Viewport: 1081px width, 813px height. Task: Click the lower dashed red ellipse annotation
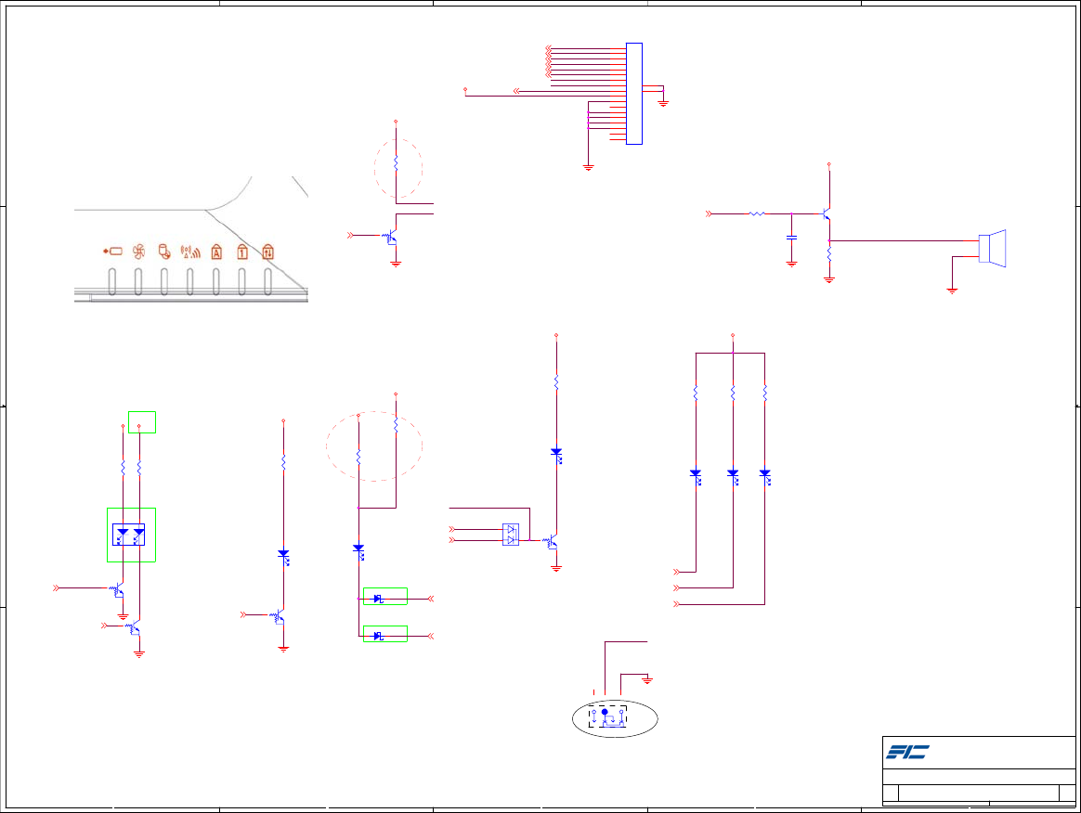click(374, 445)
